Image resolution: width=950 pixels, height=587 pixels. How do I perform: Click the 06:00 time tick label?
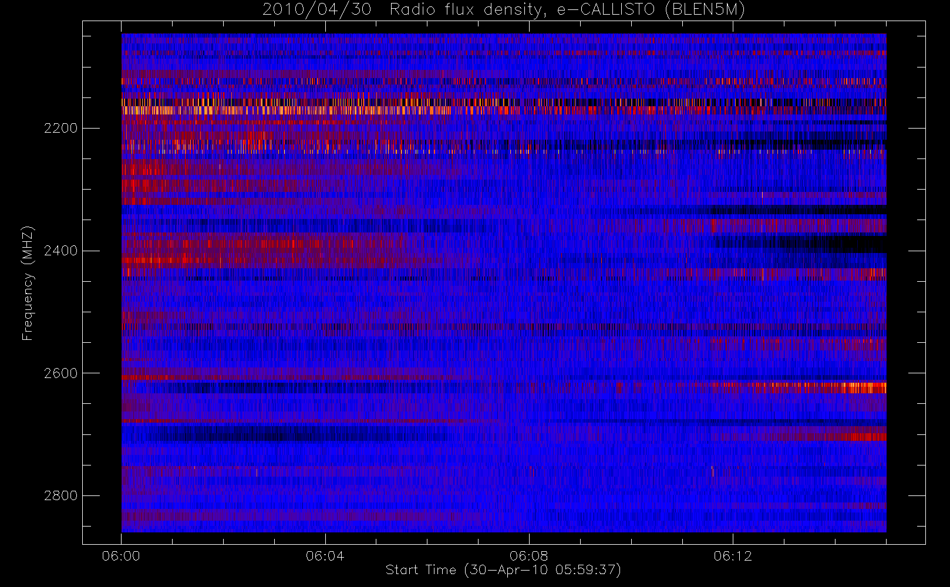tap(121, 556)
